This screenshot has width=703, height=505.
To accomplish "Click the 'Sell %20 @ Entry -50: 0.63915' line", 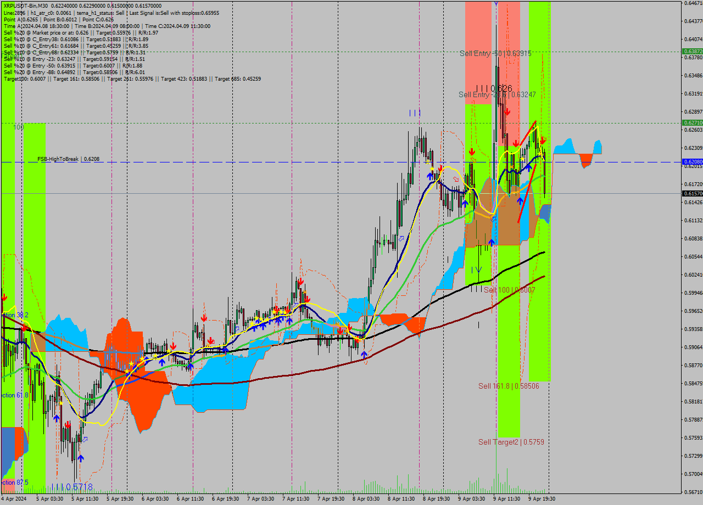I will tap(72, 65).
